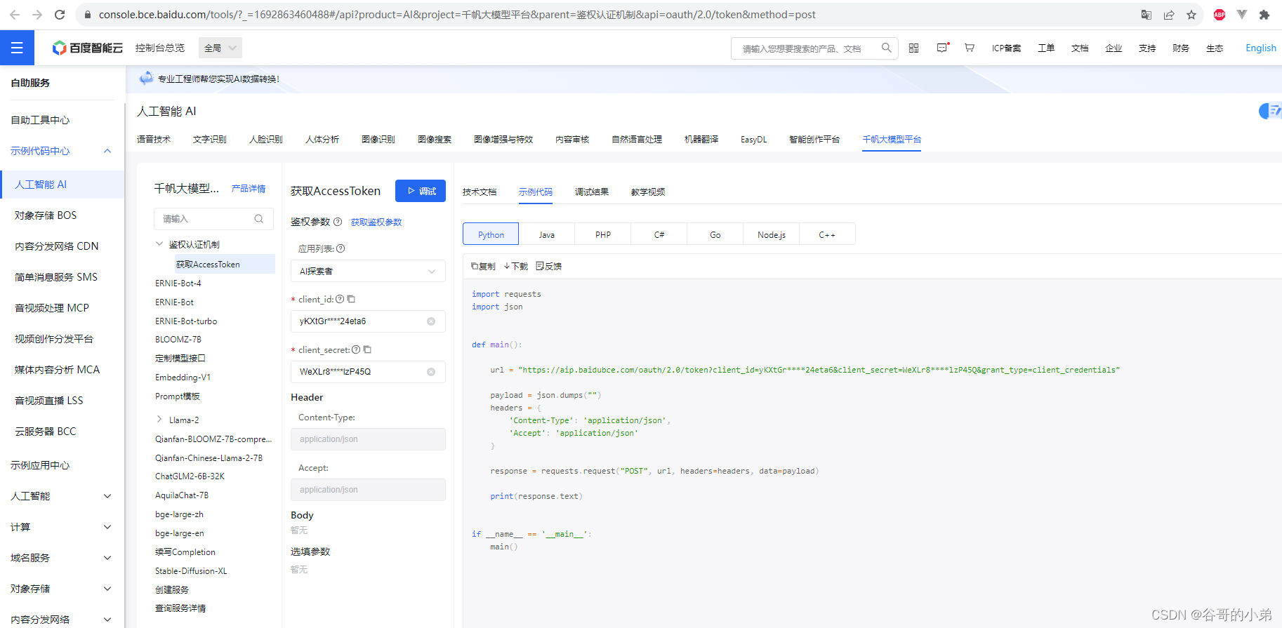
Task: Clear the client_secret field value
Action: pos(431,372)
